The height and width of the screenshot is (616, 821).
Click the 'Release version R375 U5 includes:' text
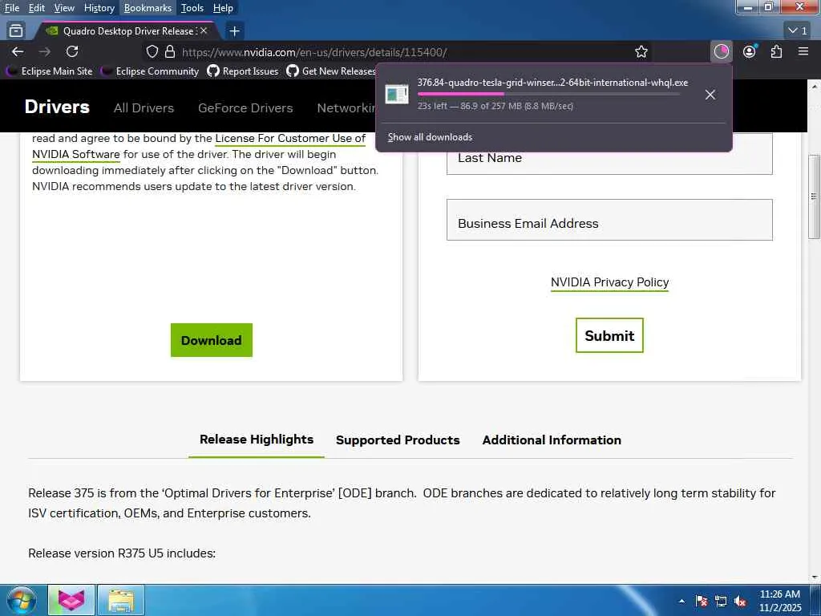click(122, 553)
